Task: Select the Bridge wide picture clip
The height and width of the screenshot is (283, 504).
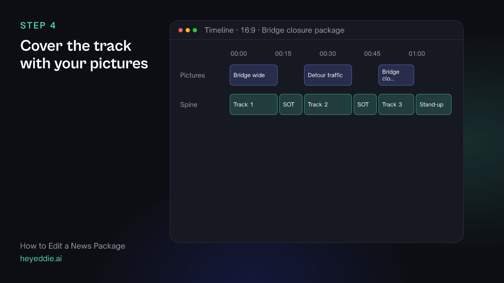Action: click(x=254, y=75)
